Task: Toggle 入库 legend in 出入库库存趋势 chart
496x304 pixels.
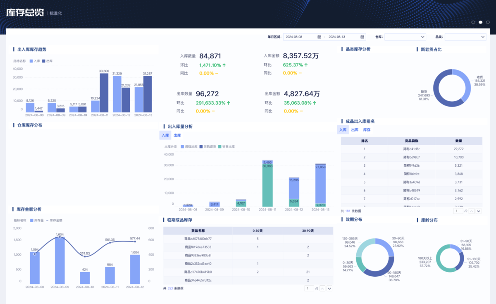Action: 34,61
